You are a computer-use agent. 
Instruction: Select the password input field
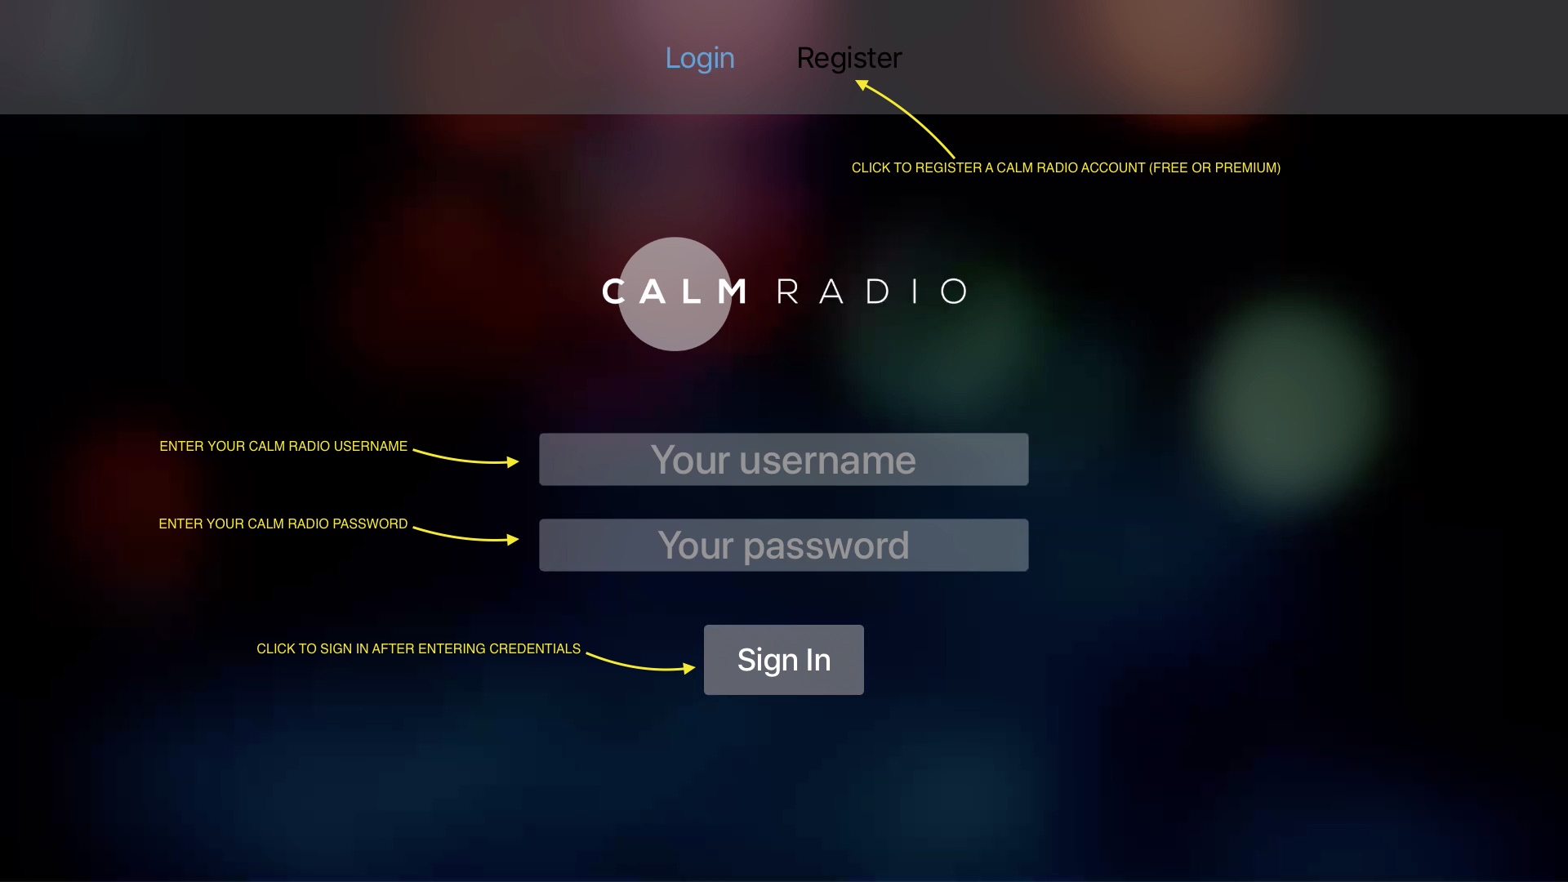(x=784, y=545)
